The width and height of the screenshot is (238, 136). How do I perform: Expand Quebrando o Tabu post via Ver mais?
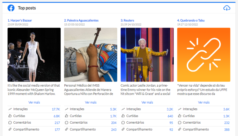(204, 102)
